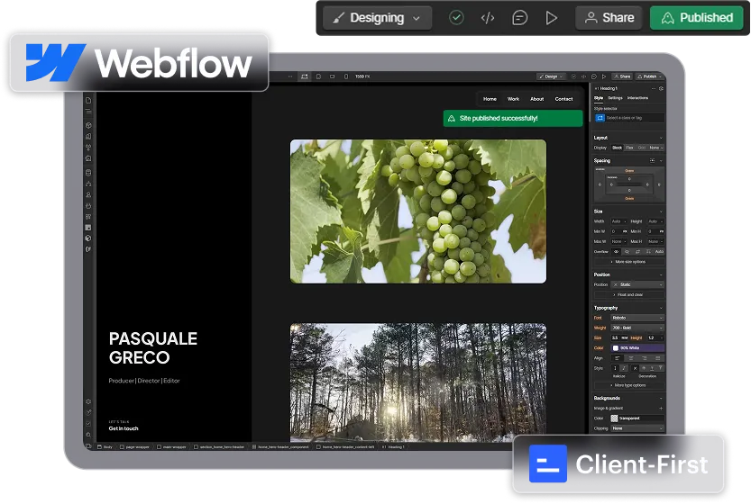
Task: Open the Navigator panel icon in left sidebar
Action: [x=88, y=111]
